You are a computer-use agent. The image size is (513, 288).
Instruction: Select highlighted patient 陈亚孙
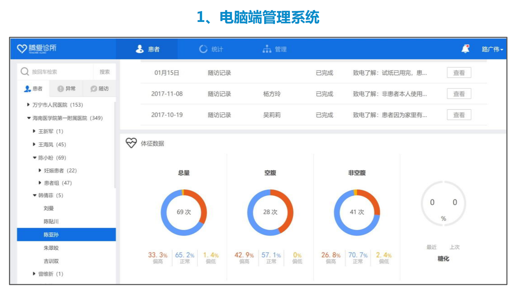66,235
